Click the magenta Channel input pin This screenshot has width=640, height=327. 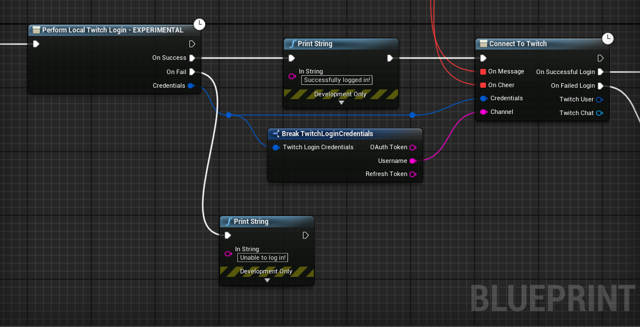coord(483,112)
